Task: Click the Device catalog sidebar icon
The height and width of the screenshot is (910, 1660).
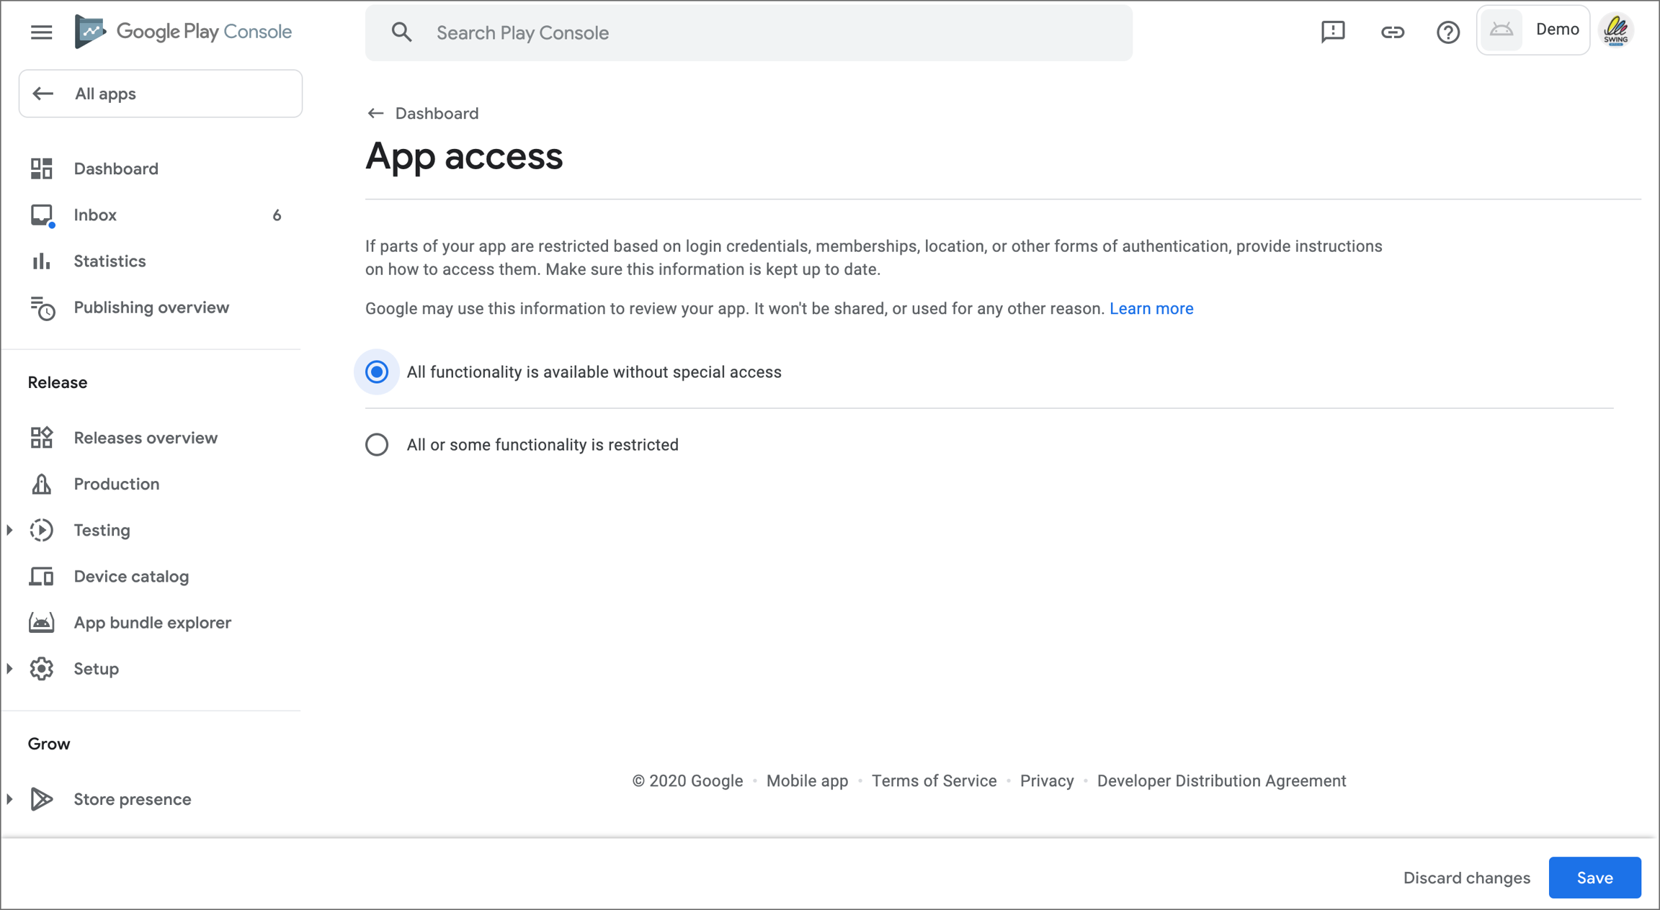Action: click(41, 577)
